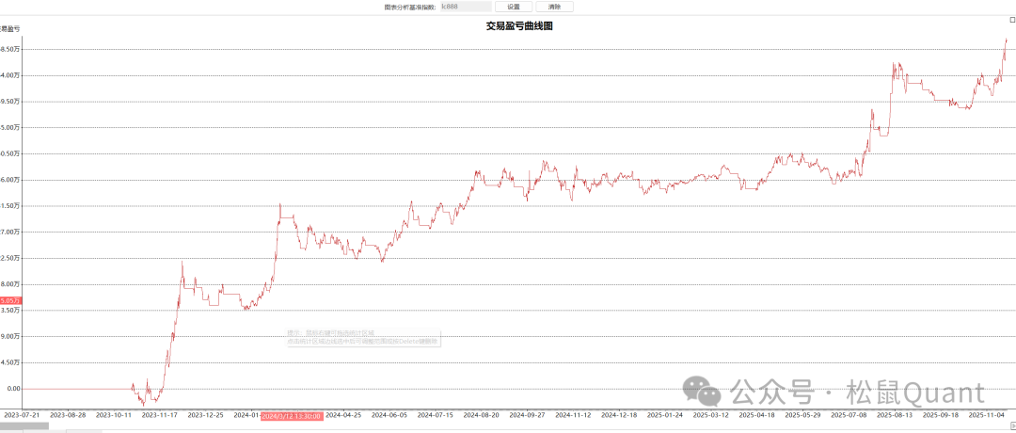
Task: Focus the k888 benchmark index input field
Action: coord(465,7)
